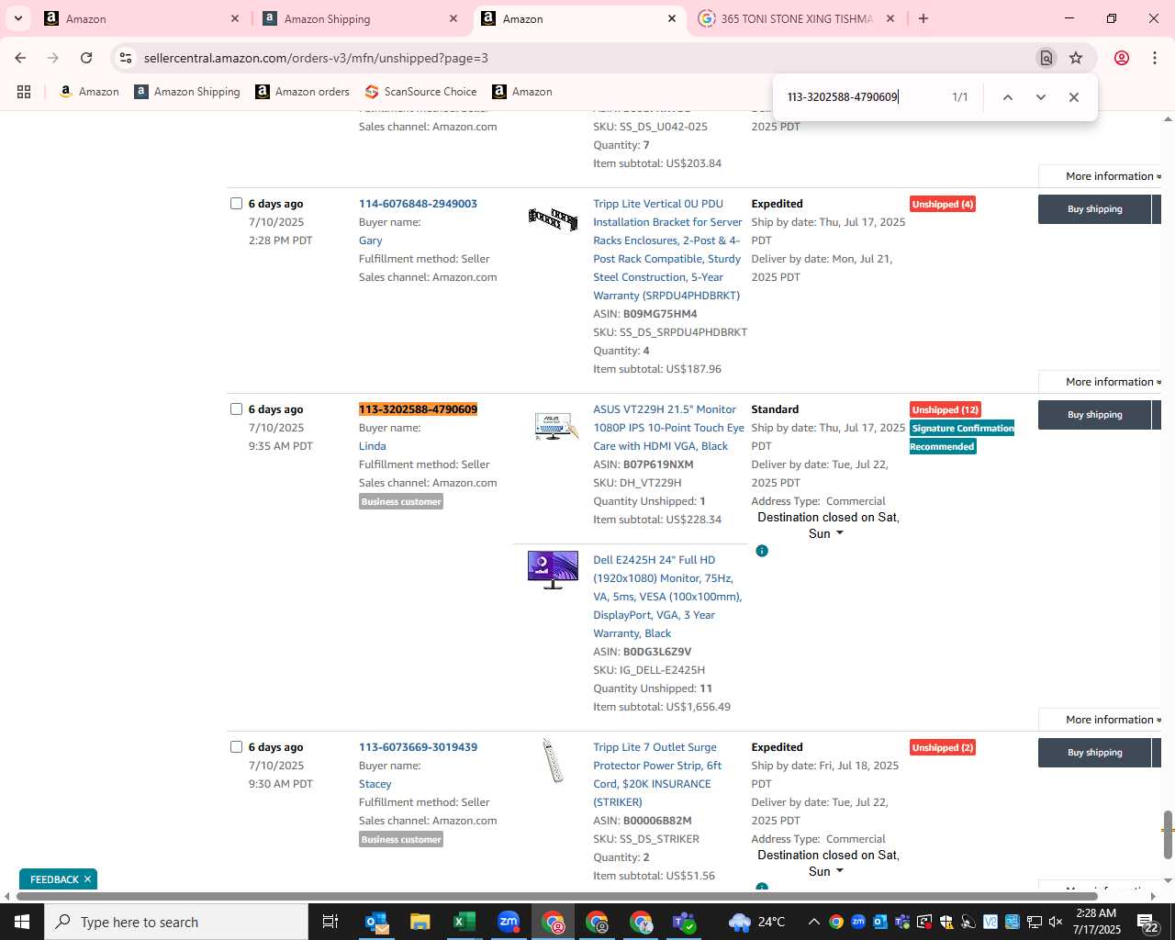This screenshot has height=940, width=1175.
Task: Open the weather widget showing 24°C
Action: 757,922
